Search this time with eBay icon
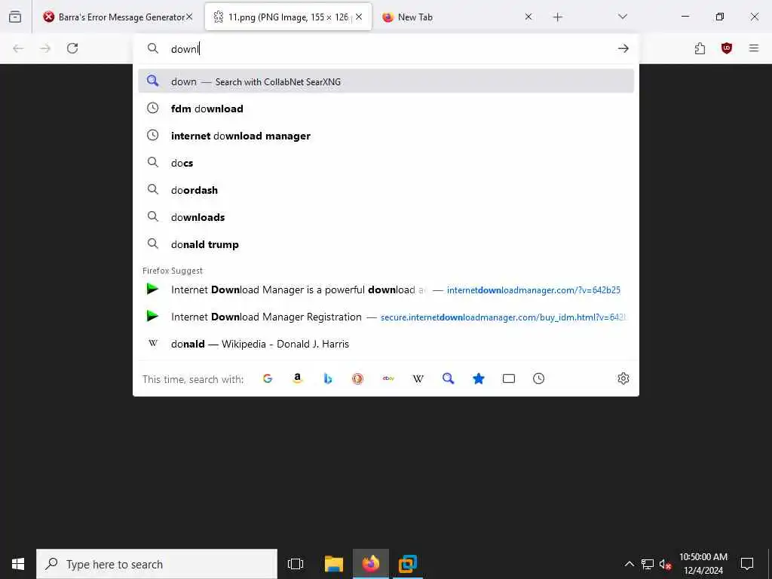 [388, 378]
